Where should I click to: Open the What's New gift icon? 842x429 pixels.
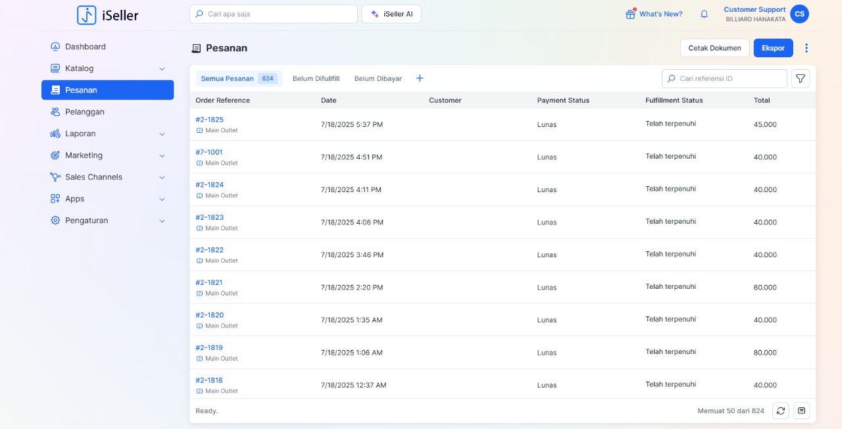(630, 14)
